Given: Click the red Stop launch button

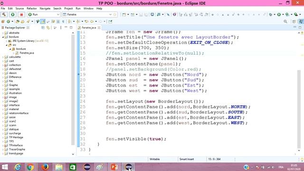Looking at the screenshot, I should [x=21, y=15].
